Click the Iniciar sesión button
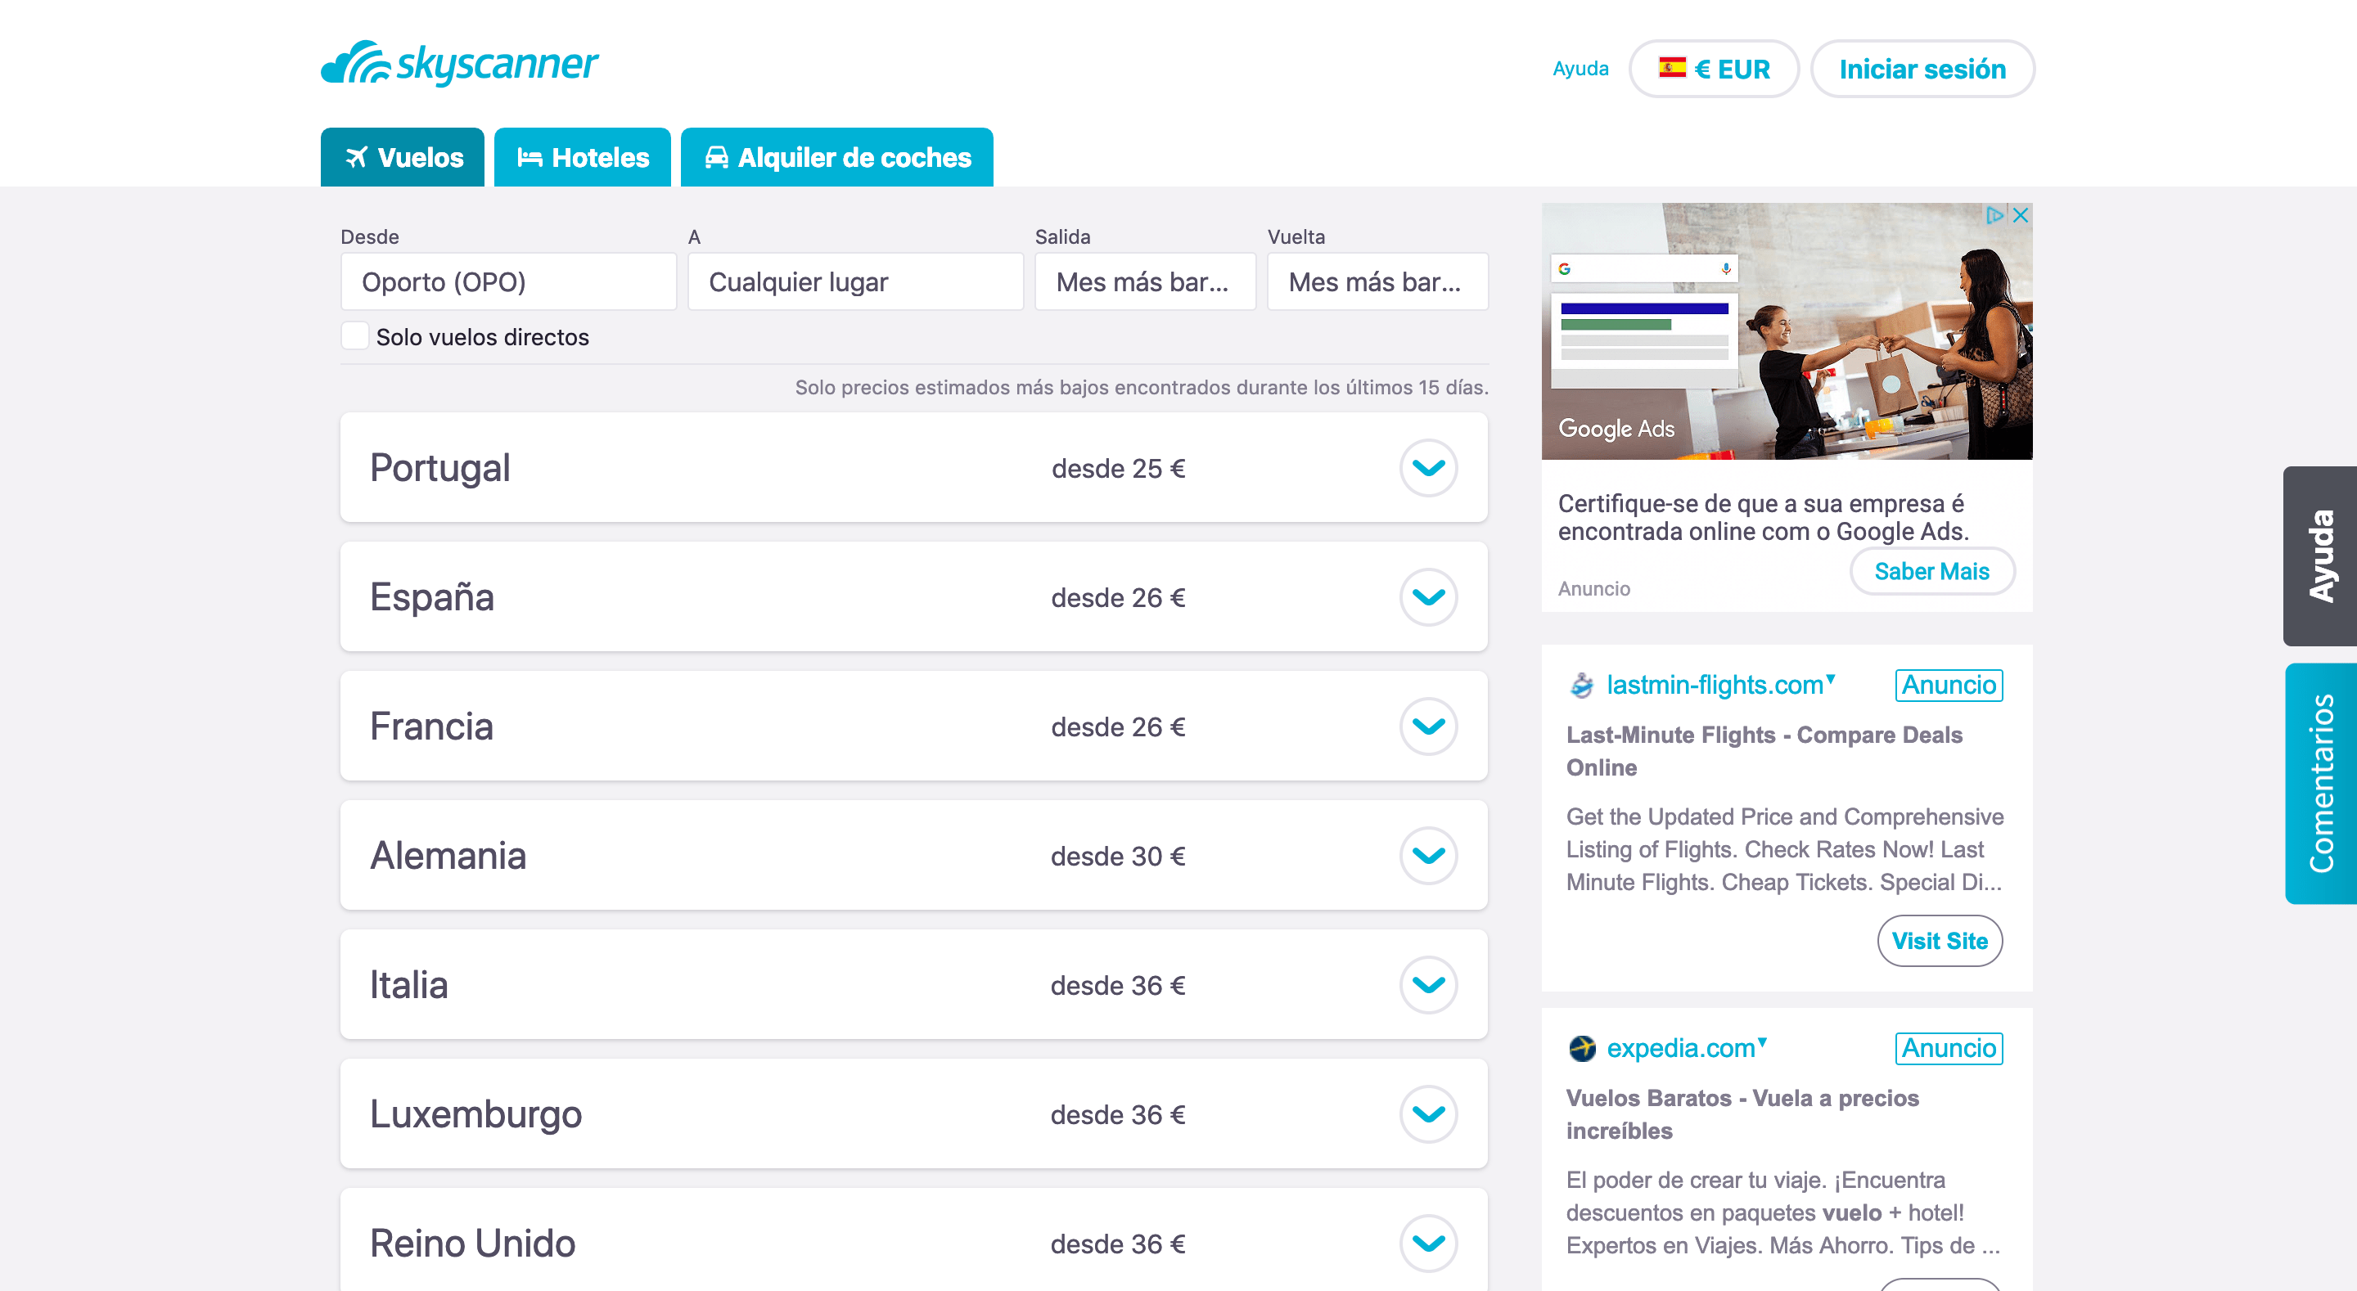The height and width of the screenshot is (1291, 2357). tap(1922, 69)
